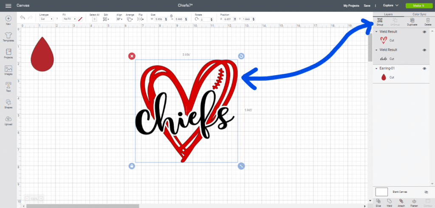Toggle visibility of first Weld Result layer
Screen dimensions: 435x208
pyautogui.click(x=424, y=32)
